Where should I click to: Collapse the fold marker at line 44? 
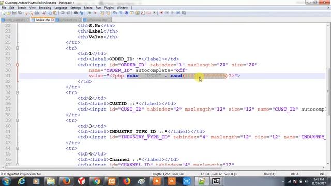pos(17,148)
